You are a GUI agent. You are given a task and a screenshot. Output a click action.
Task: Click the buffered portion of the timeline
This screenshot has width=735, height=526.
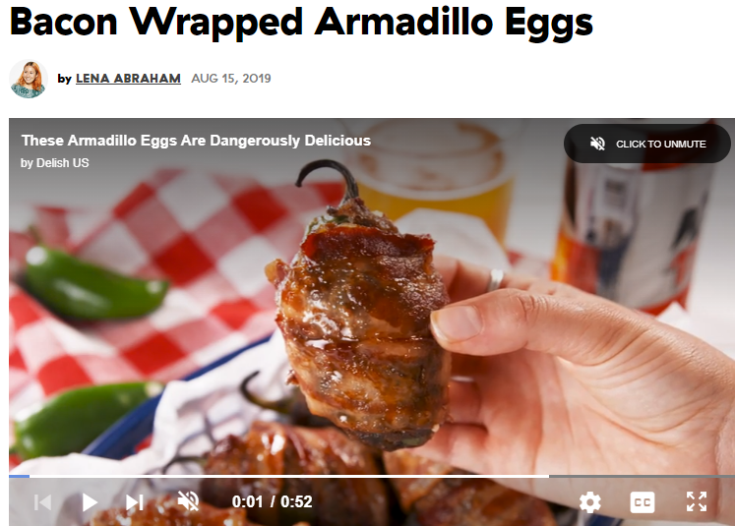coord(288,476)
